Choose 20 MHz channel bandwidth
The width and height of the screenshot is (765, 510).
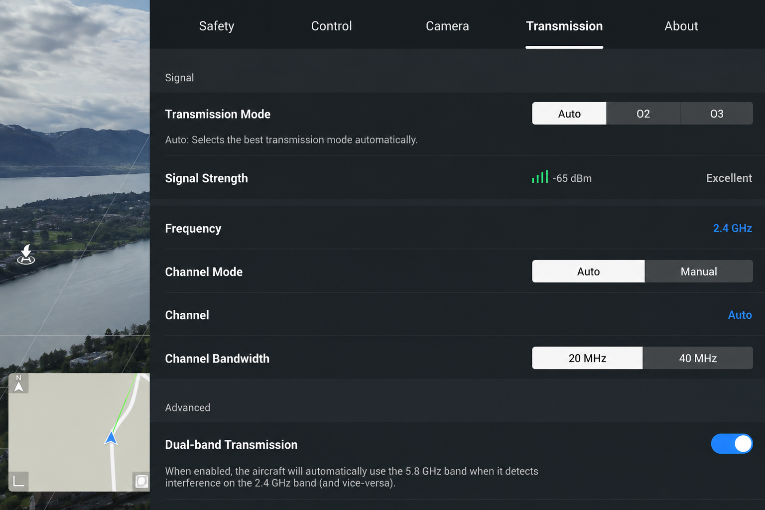[x=587, y=358]
